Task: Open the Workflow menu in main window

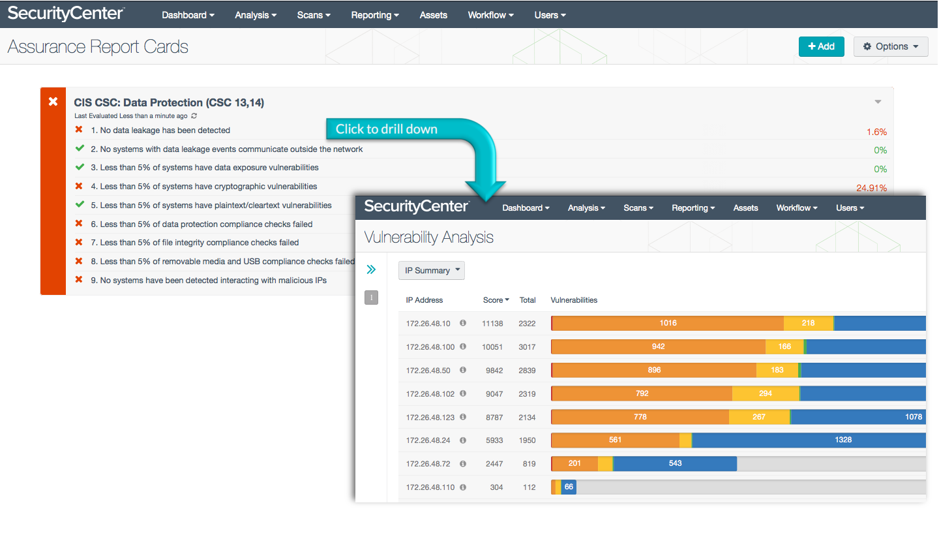Action: [x=491, y=15]
